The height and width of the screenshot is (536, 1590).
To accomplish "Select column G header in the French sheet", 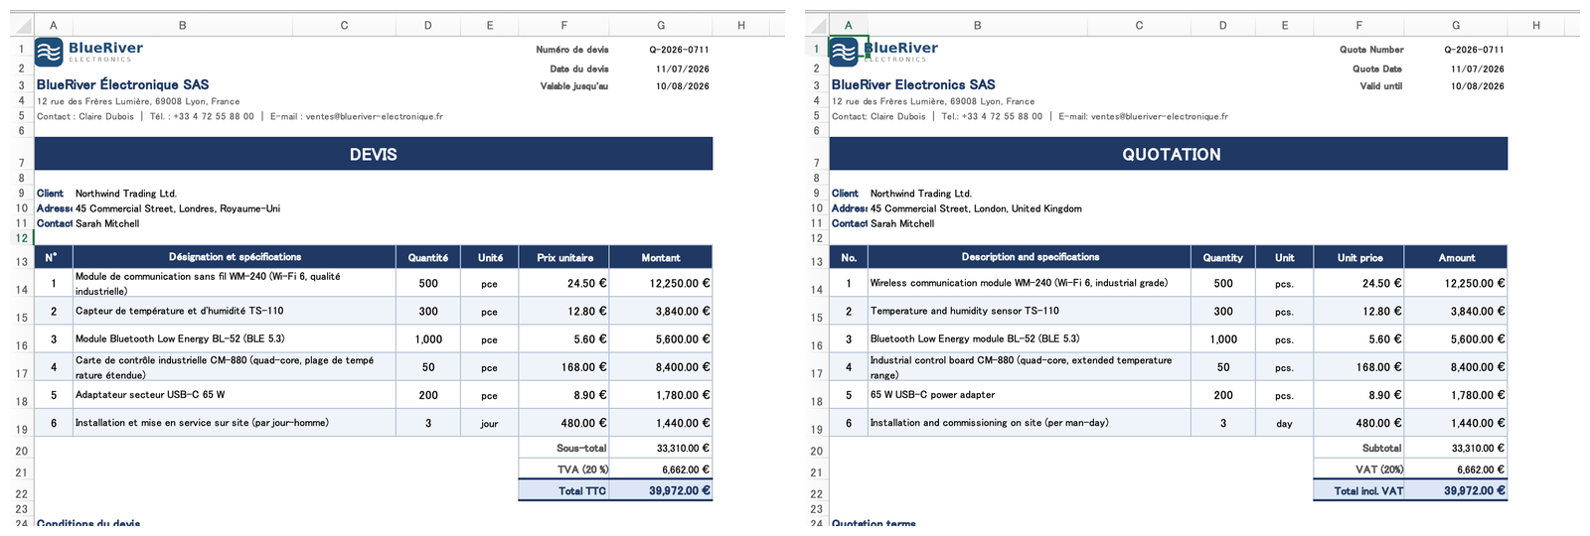I will pos(661,26).
